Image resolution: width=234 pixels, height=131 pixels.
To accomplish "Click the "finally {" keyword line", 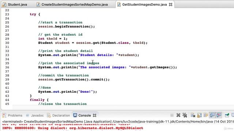I will coord(39,100).
